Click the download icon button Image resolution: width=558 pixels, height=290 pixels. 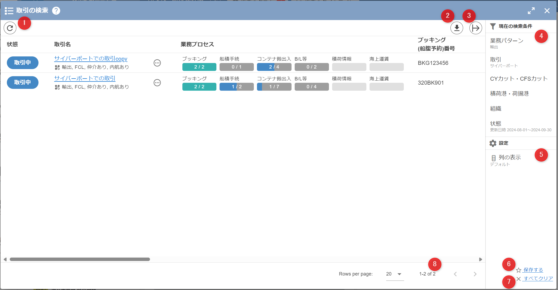(x=457, y=28)
